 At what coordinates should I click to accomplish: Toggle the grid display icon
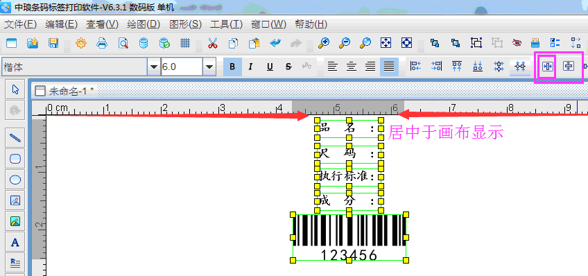(x=185, y=44)
